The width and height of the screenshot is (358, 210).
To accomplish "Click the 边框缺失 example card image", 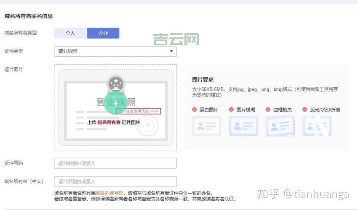I will (280, 126).
